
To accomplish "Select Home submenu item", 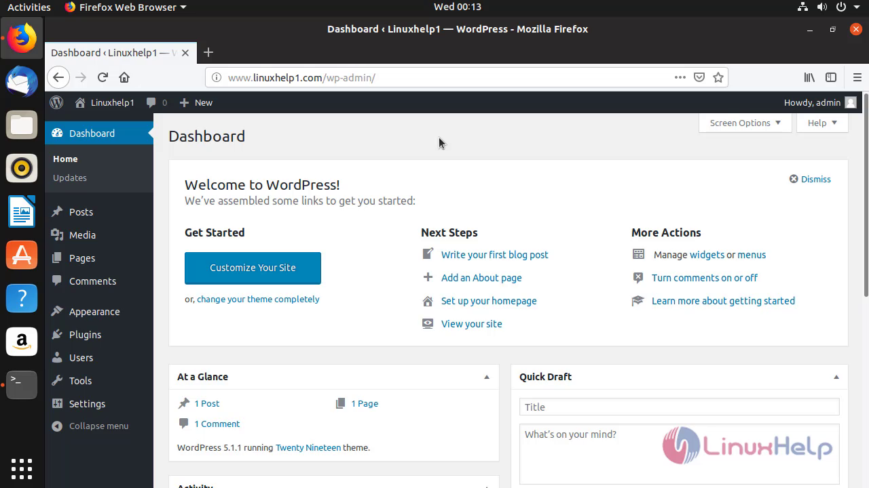I will (x=65, y=159).
